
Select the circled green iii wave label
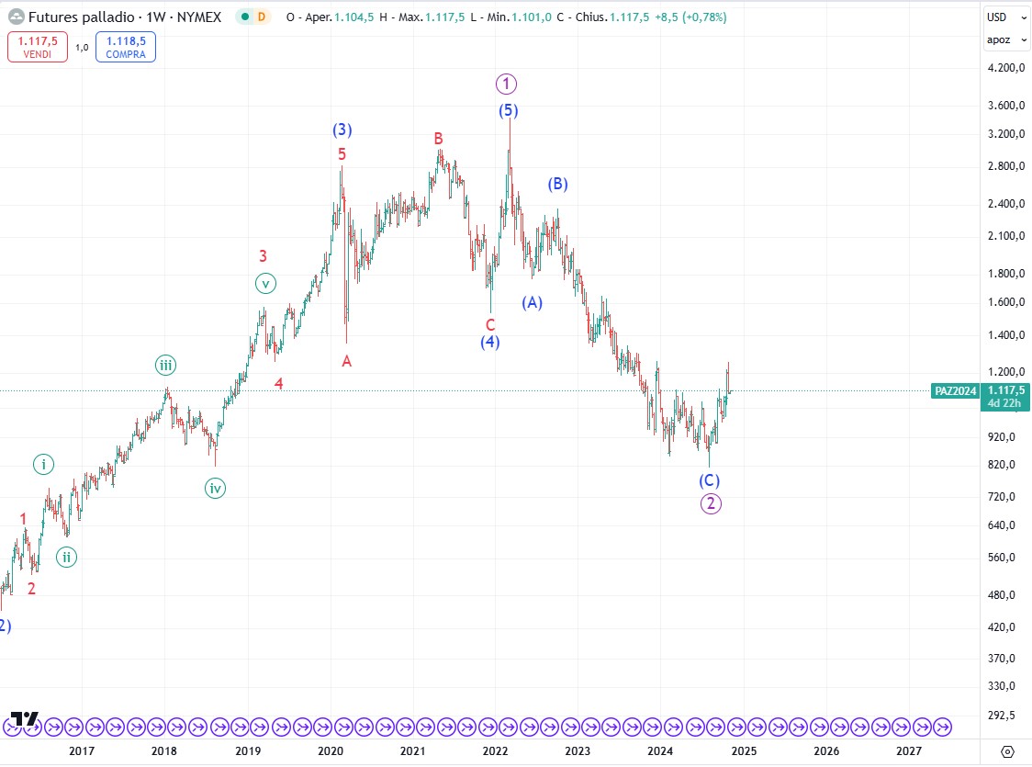[165, 365]
